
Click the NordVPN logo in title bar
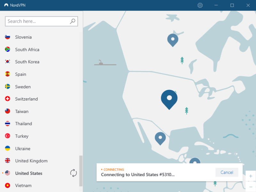pos(6,5)
